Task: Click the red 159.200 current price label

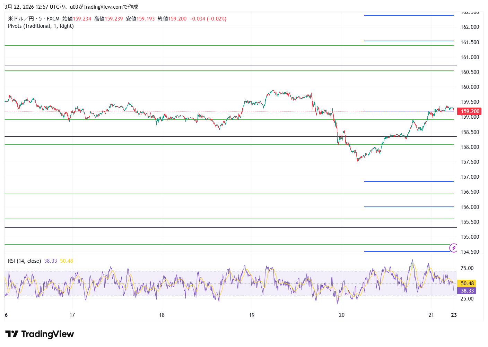Action: (x=470, y=111)
